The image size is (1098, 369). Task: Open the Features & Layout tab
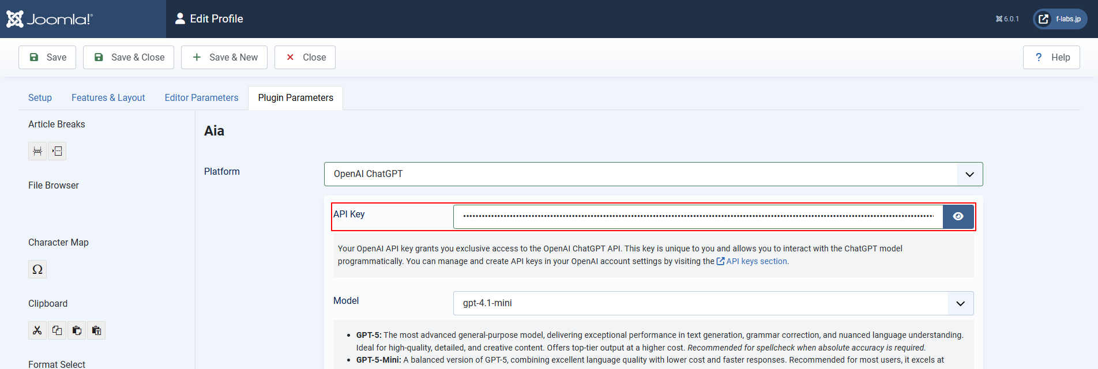point(108,98)
